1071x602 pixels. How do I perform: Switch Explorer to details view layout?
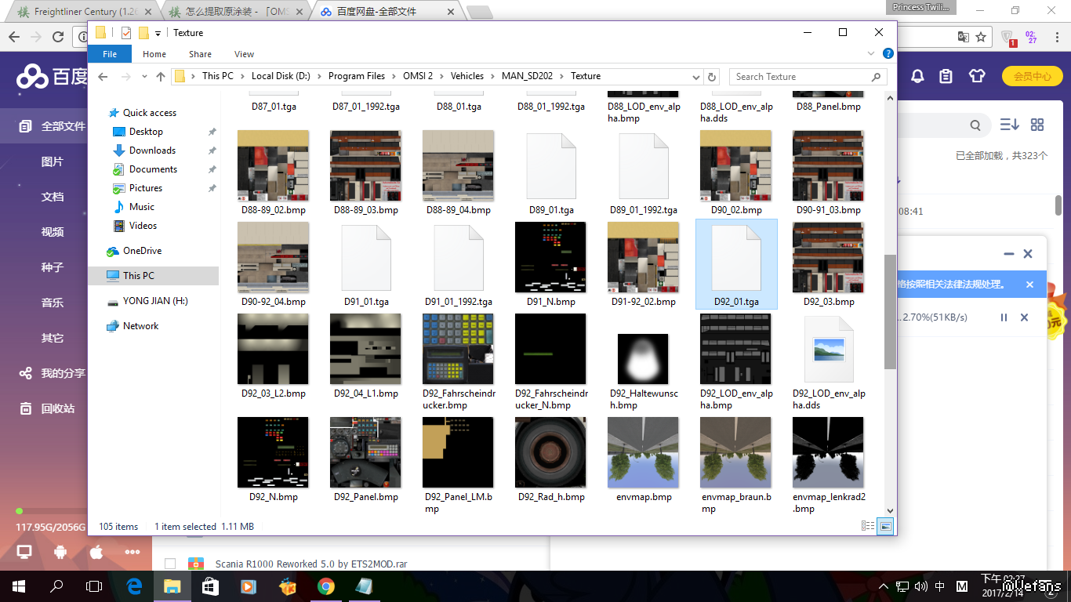click(868, 527)
